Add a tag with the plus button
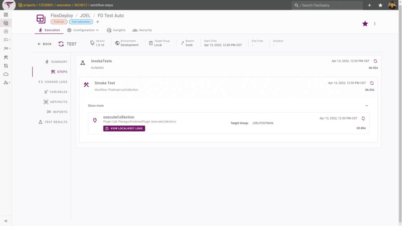 point(98,22)
